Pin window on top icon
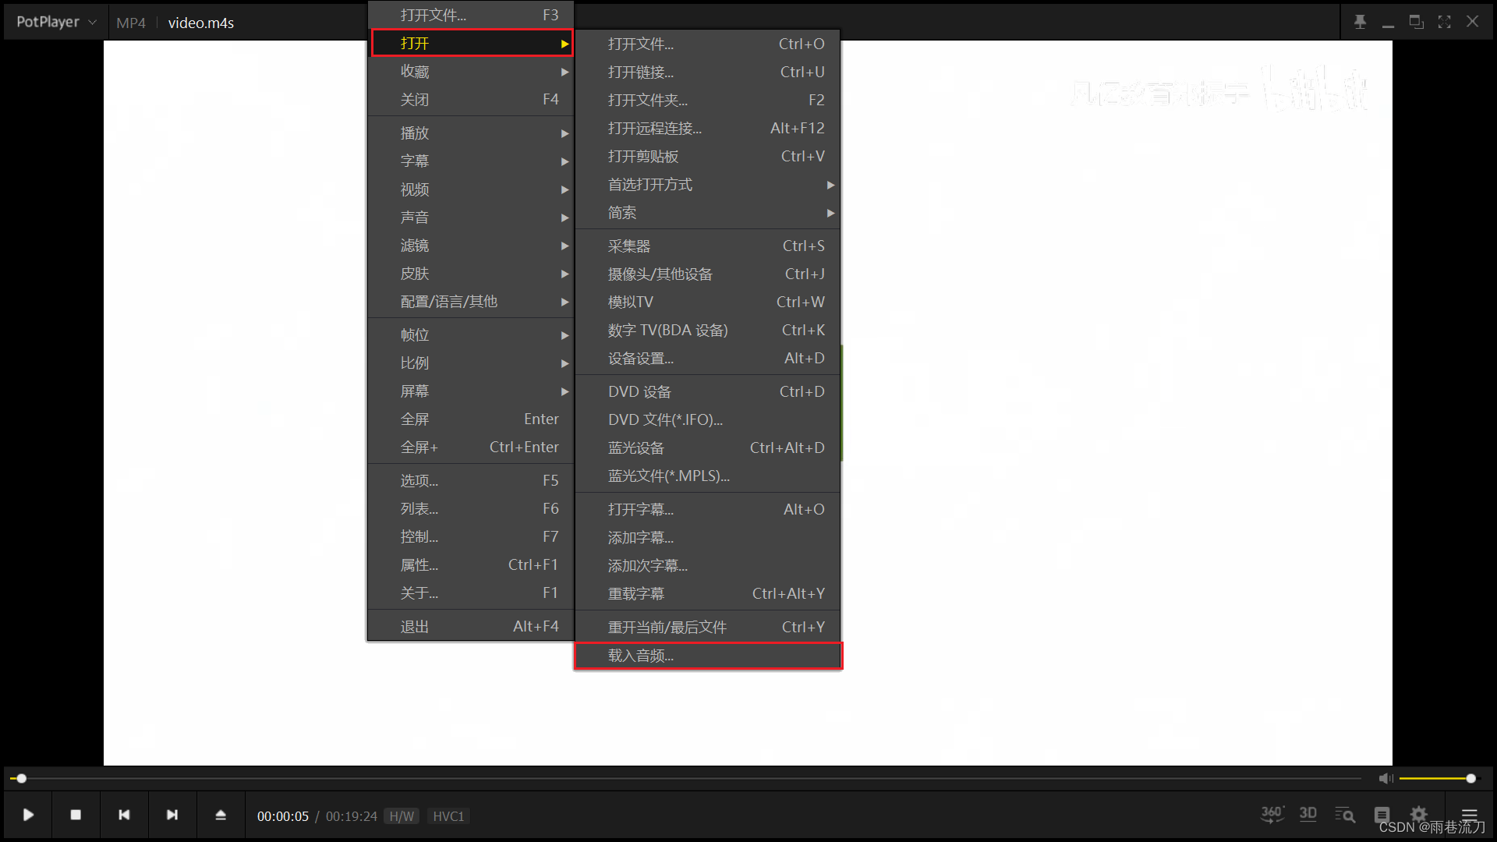This screenshot has width=1497, height=842. (1360, 22)
